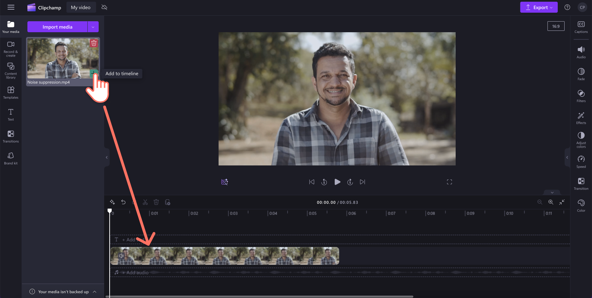This screenshot has height=298, width=592.
Task: Duplicate the selected clip
Action: [168, 202]
